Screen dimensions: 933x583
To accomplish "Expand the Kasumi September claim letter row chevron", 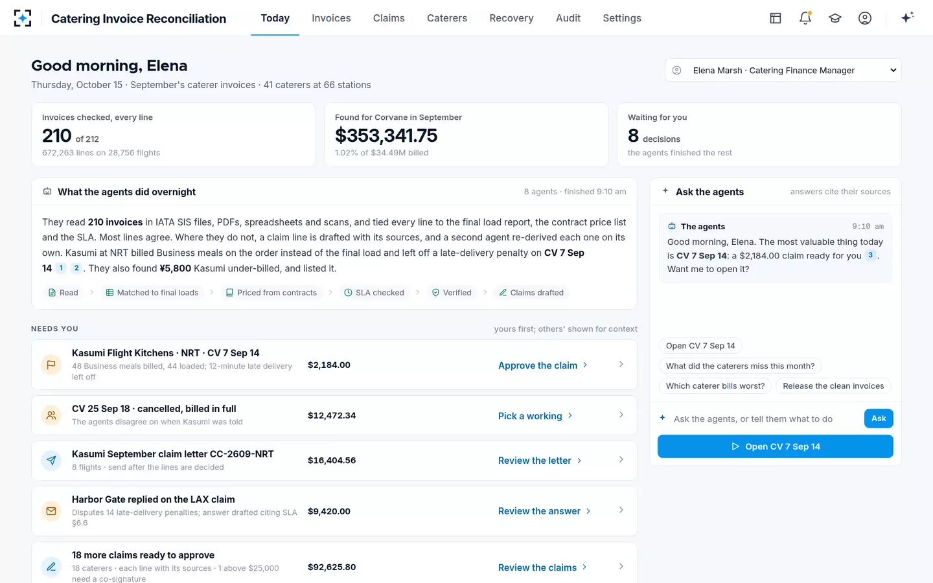I will coord(621,460).
